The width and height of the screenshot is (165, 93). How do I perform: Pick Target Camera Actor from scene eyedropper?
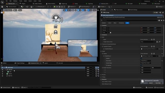[x=160, y=42]
